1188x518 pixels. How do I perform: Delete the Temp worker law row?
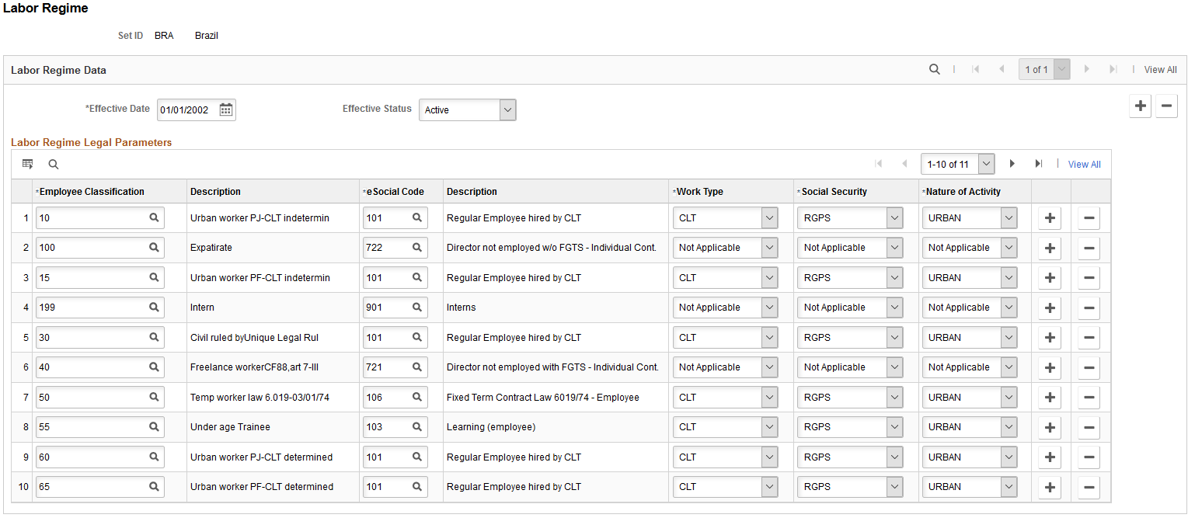click(1089, 398)
